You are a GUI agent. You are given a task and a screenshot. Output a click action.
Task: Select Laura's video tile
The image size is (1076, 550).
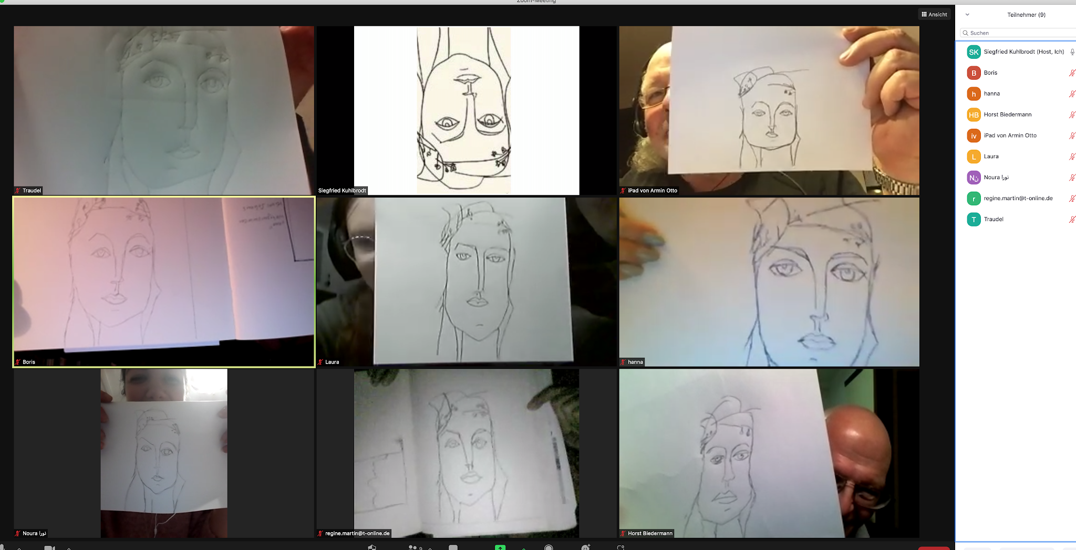click(x=467, y=282)
